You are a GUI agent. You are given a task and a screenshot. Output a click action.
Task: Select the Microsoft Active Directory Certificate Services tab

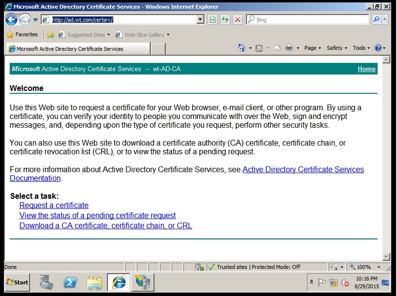[x=78, y=48]
